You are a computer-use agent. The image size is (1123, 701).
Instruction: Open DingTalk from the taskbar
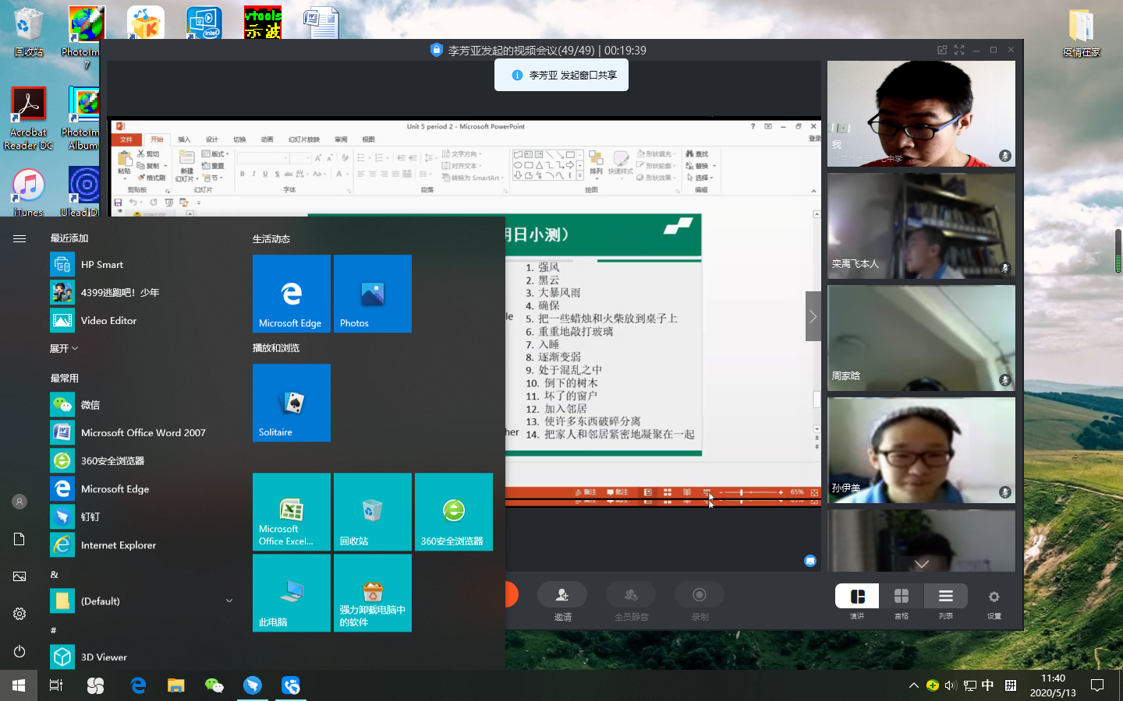pyautogui.click(x=253, y=685)
